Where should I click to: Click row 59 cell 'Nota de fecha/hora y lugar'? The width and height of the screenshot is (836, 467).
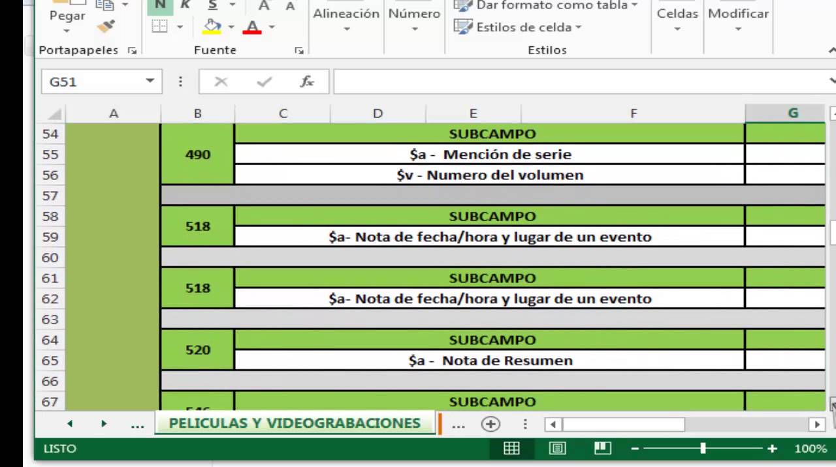point(490,237)
